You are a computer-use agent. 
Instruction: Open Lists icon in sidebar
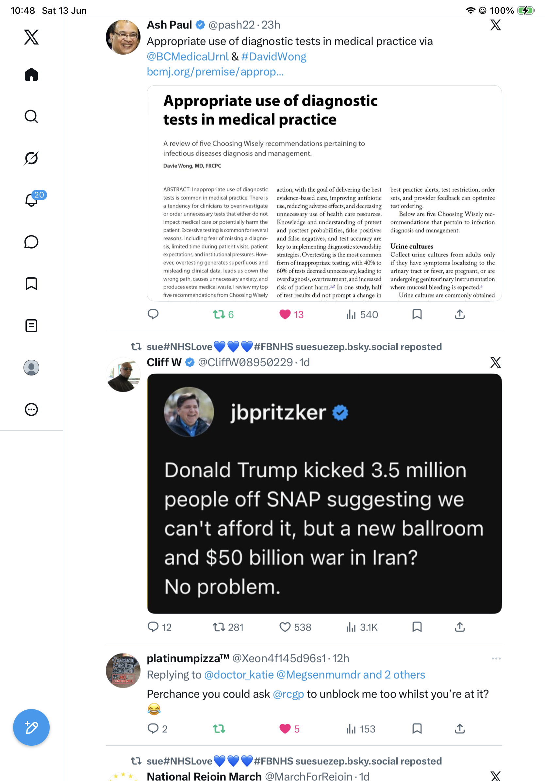pyautogui.click(x=31, y=325)
